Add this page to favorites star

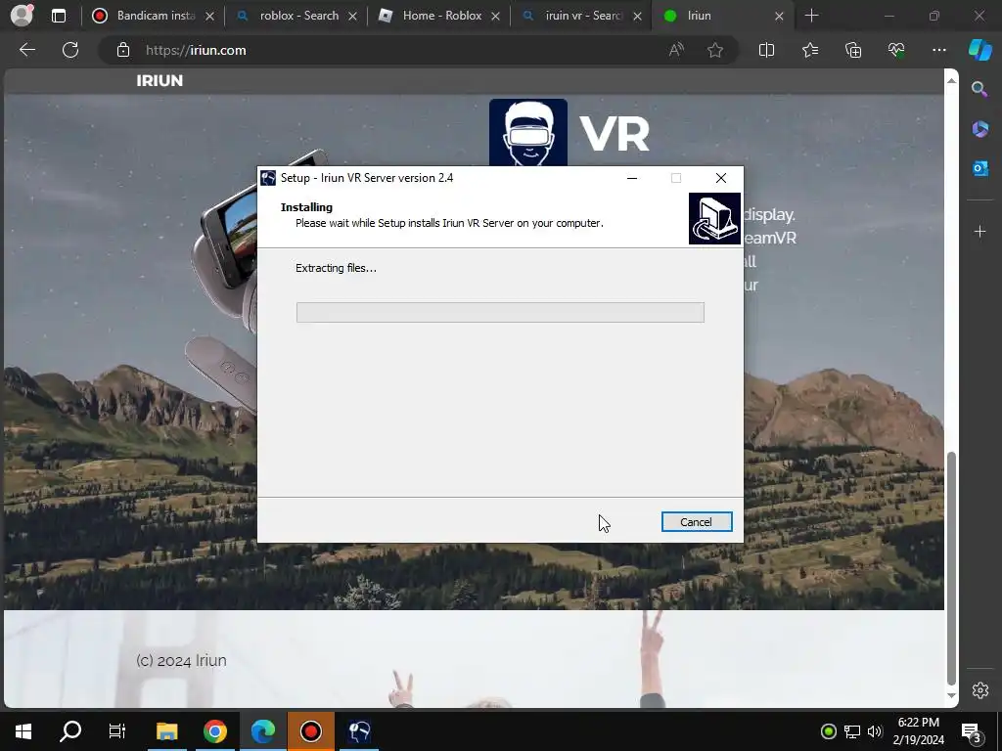[x=715, y=50]
